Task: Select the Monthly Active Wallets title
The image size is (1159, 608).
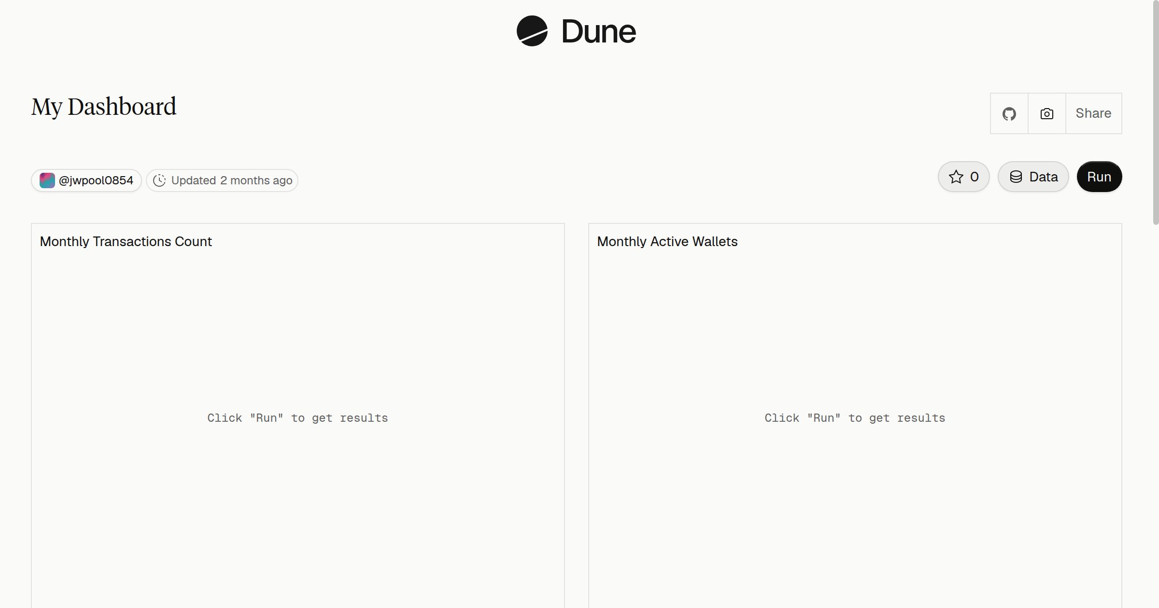Action: click(667, 241)
